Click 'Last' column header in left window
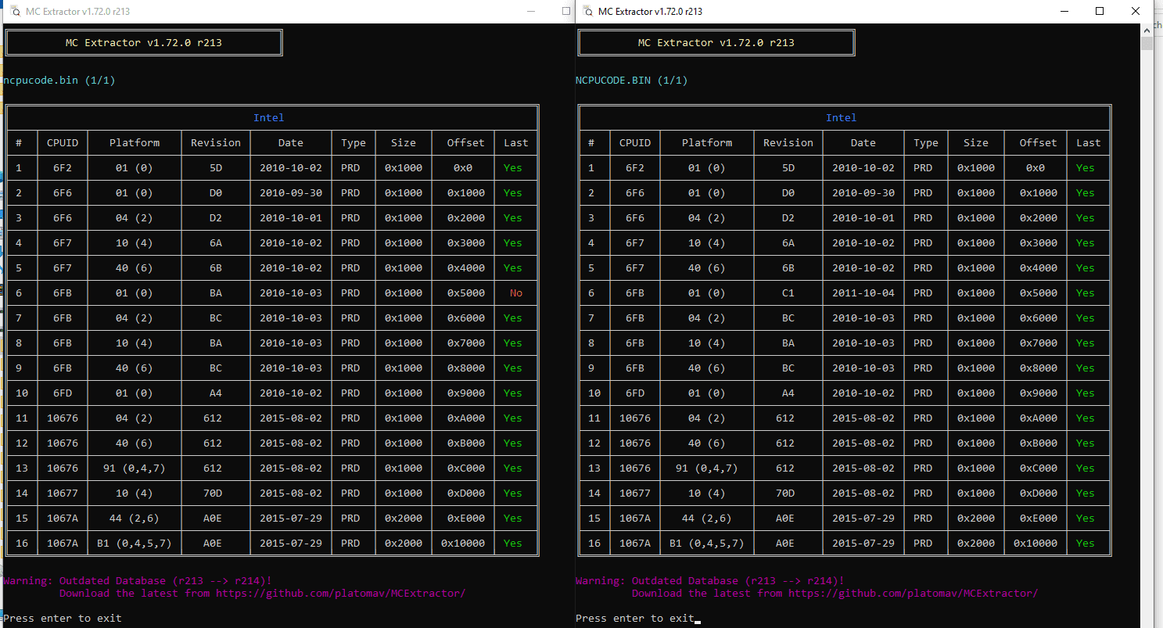 point(516,143)
